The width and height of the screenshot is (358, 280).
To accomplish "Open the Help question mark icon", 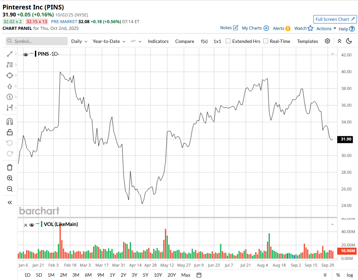I will coord(352,29).
